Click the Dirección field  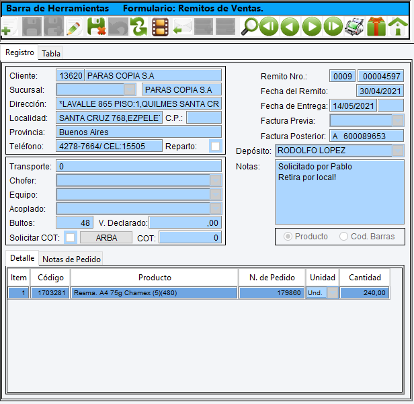[x=138, y=104]
